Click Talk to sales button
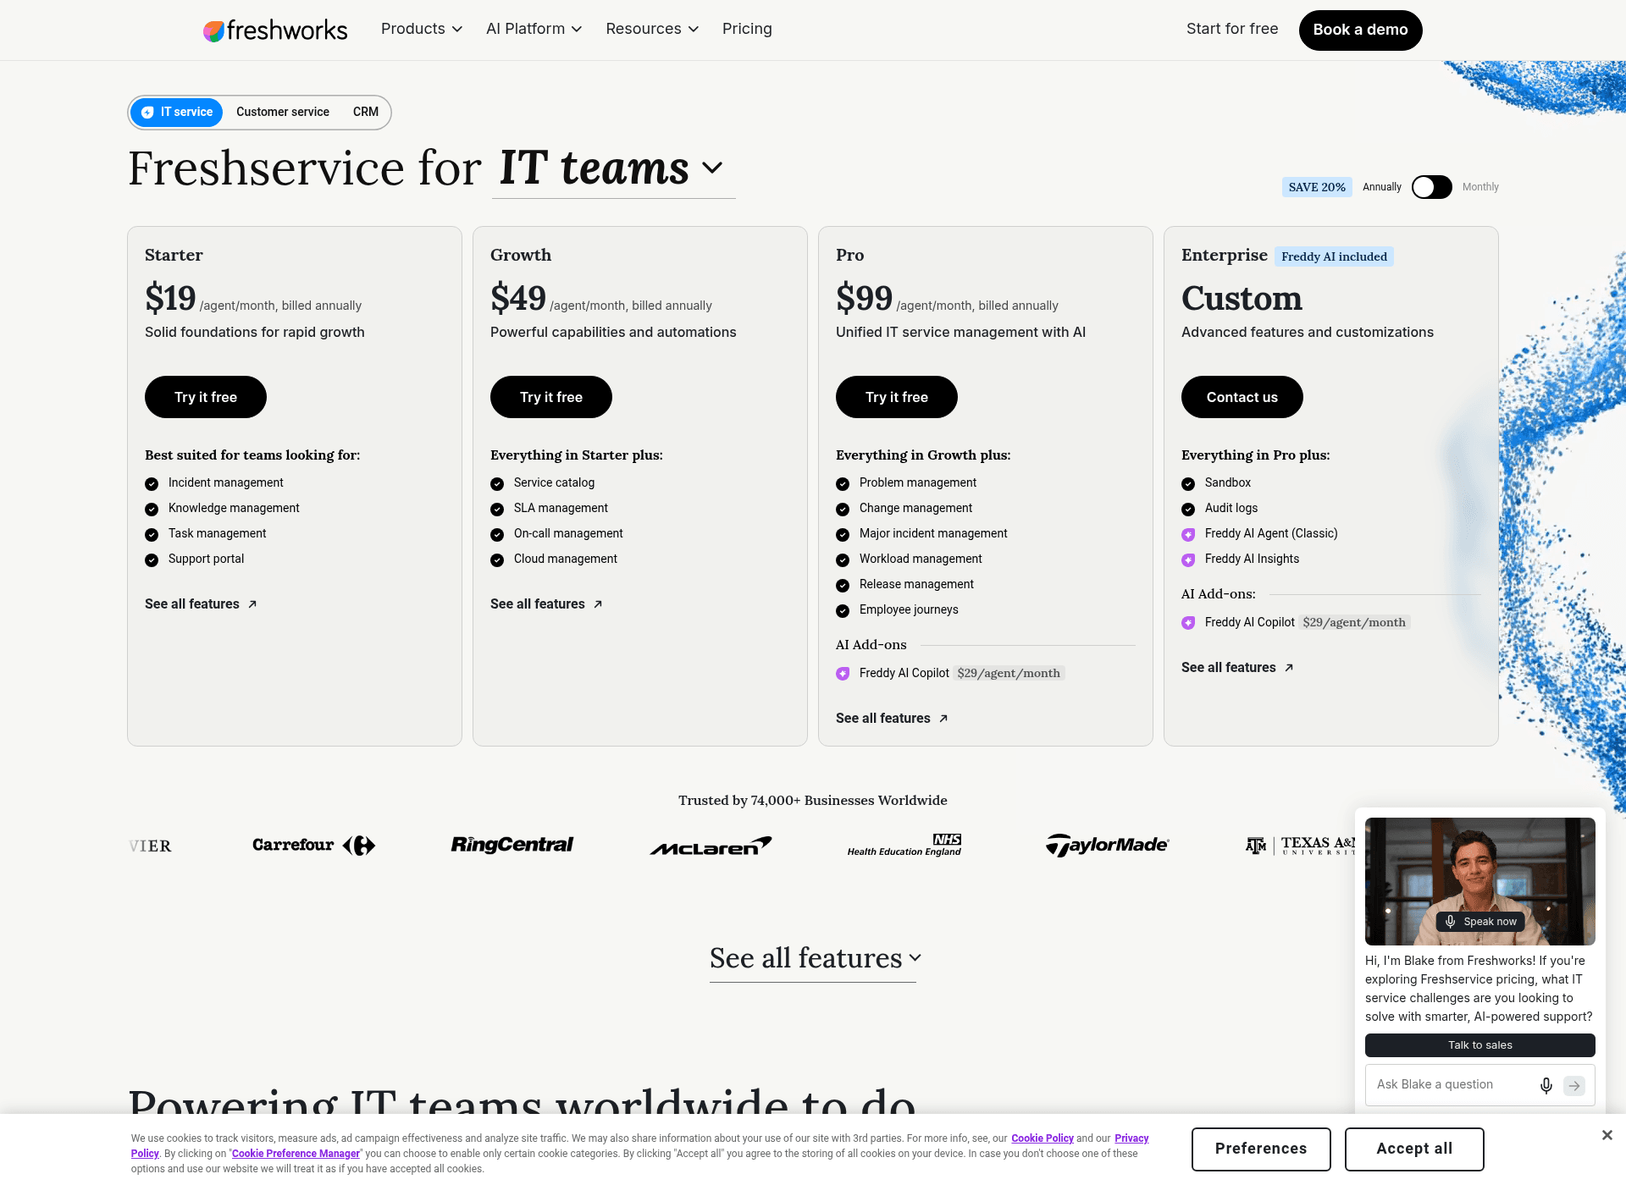Screen dimensions: 1626x1185 pyautogui.click(x=1480, y=1045)
